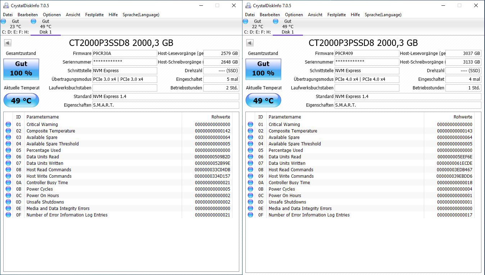The image size is (485, 275).
Task: Open the Datei menu in the left window
Action: 8,15
